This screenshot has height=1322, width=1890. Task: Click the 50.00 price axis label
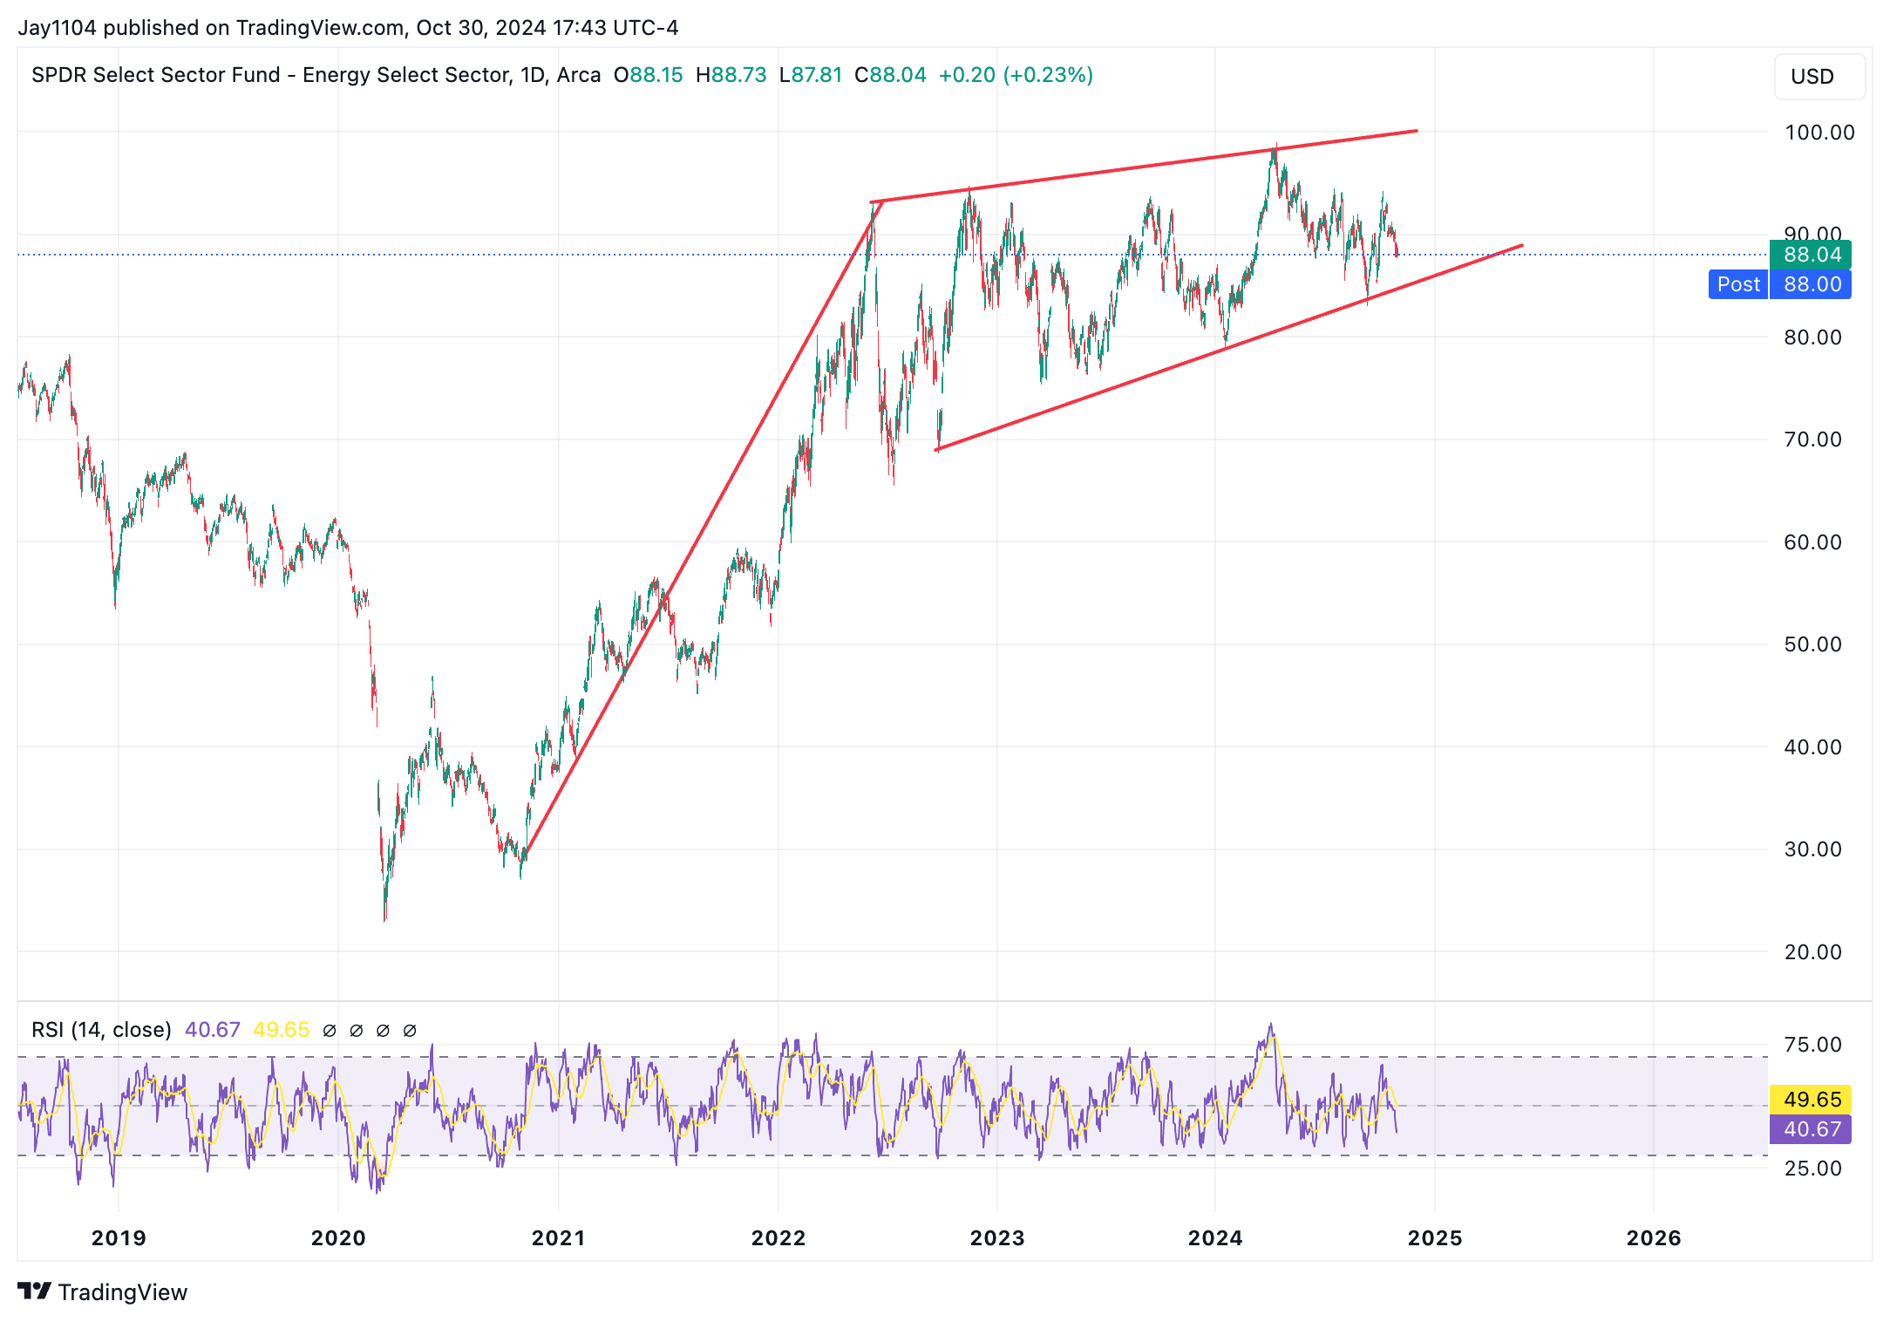1812,644
